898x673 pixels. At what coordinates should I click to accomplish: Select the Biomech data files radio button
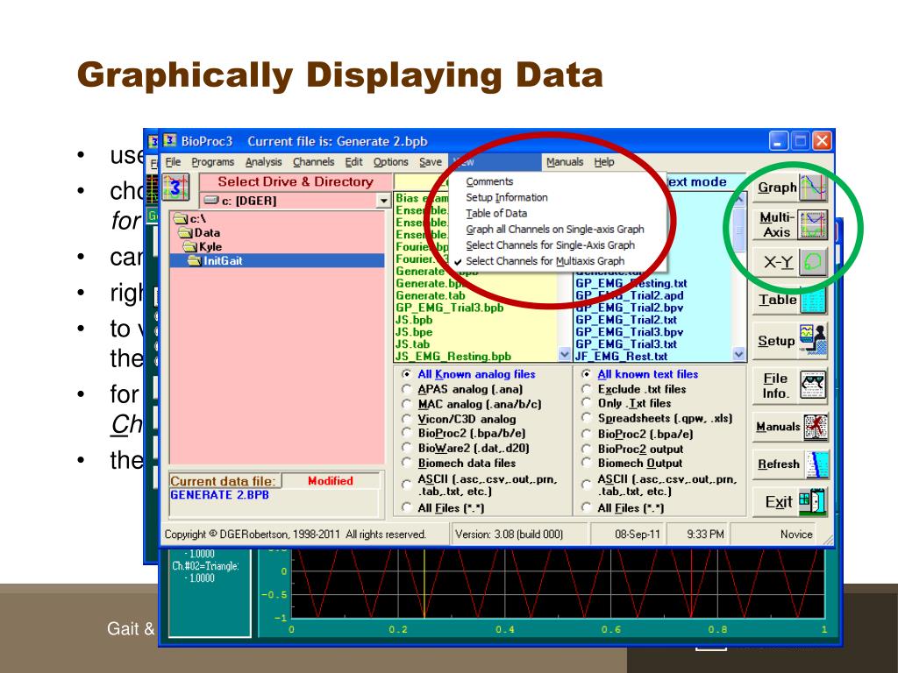(x=407, y=463)
